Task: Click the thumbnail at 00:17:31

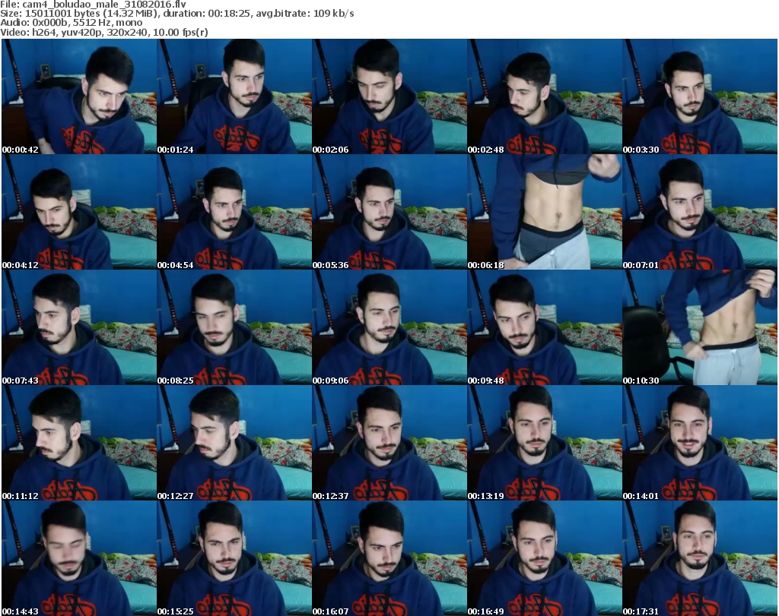Action: click(700, 558)
